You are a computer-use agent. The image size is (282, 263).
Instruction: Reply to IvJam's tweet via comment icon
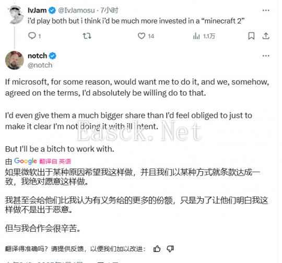click(x=32, y=36)
